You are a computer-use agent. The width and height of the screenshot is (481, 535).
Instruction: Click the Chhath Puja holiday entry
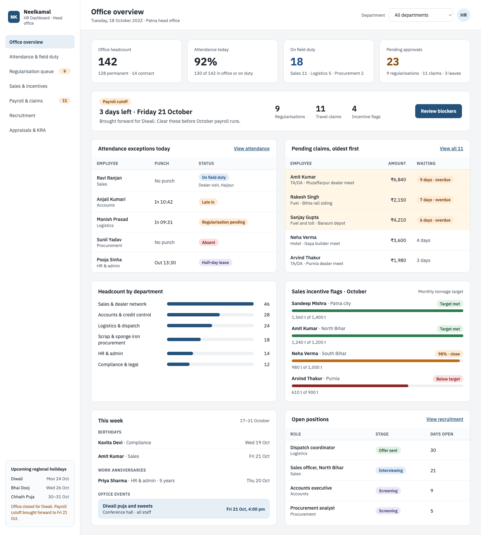pyautogui.click(x=40, y=497)
